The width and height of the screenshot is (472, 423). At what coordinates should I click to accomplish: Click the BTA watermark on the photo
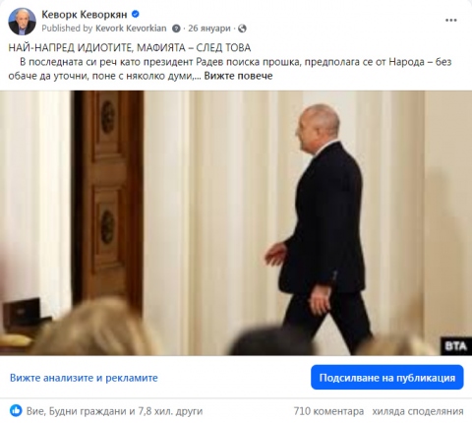point(456,346)
